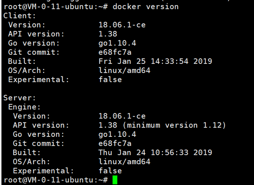Click the Client API version 1.38
Viewport: 254px width, 185px height.
(x=108, y=34)
